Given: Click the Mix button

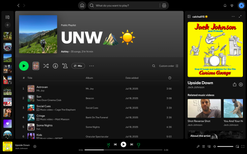Looking at the screenshot, I should [78, 66].
